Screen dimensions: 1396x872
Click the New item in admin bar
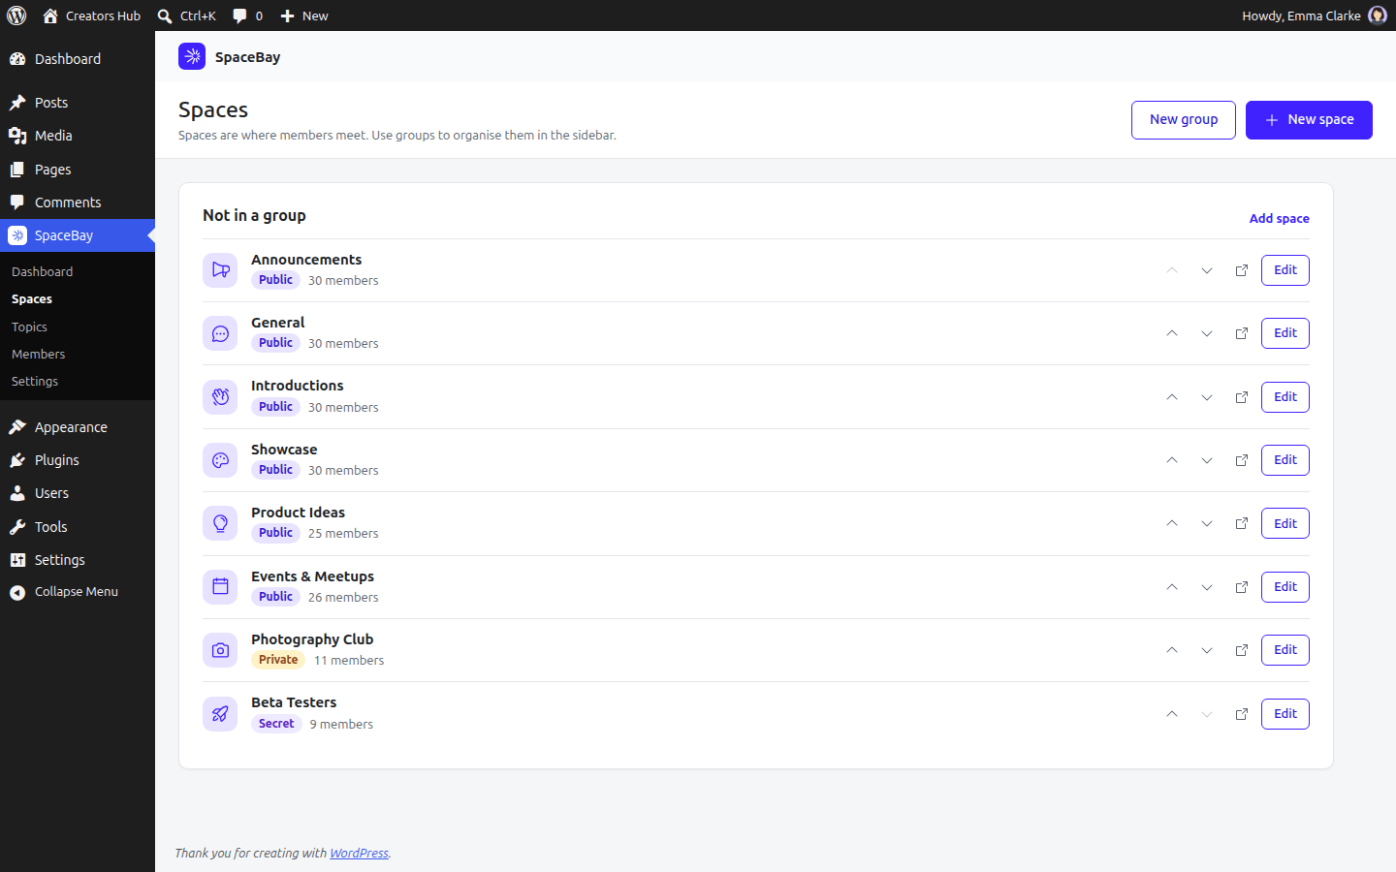point(304,16)
